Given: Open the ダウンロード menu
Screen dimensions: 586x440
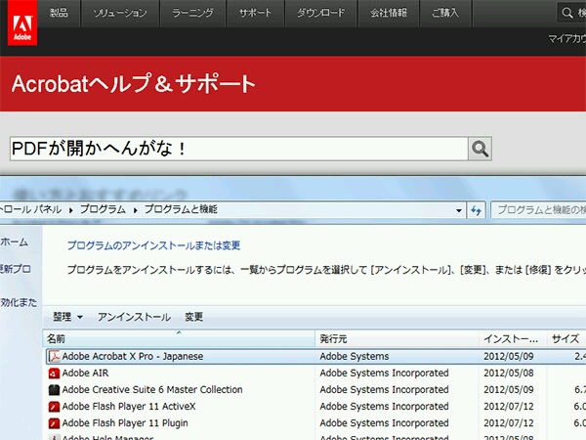Looking at the screenshot, I should [321, 13].
